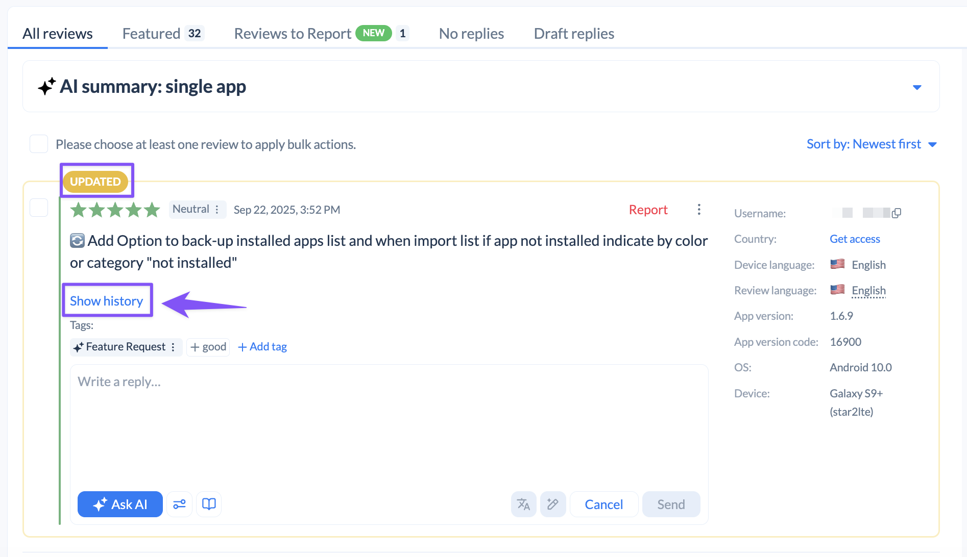Open the Sort by Newest first dropdown
The height and width of the screenshot is (557, 967).
872,144
